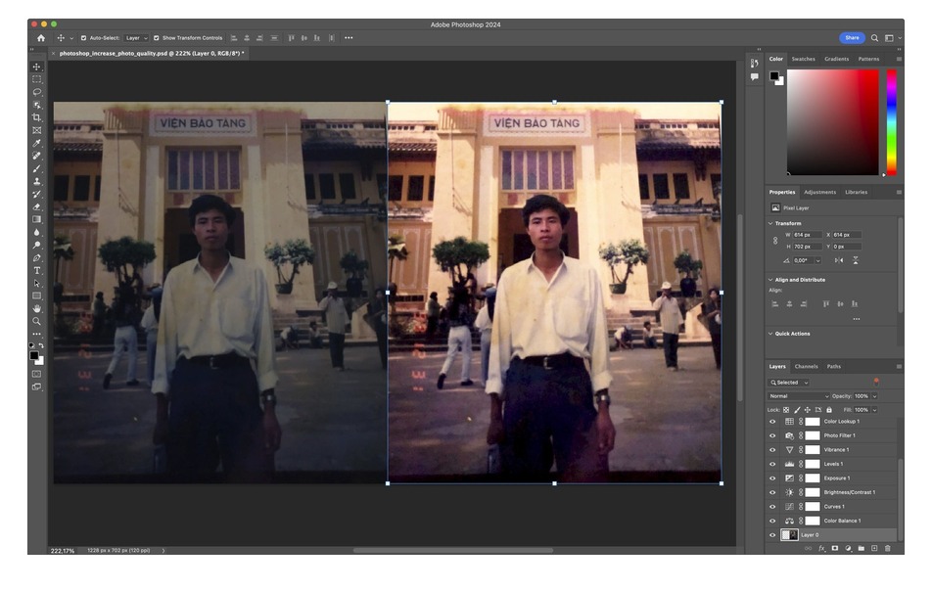Open the search magnifier in top bar

coord(874,38)
